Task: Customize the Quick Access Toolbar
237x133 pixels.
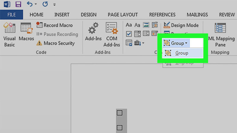Action: coord(55,4)
